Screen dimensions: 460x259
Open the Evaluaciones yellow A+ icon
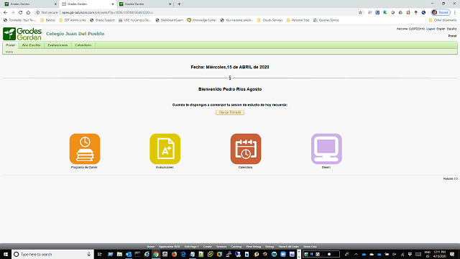[165, 149]
